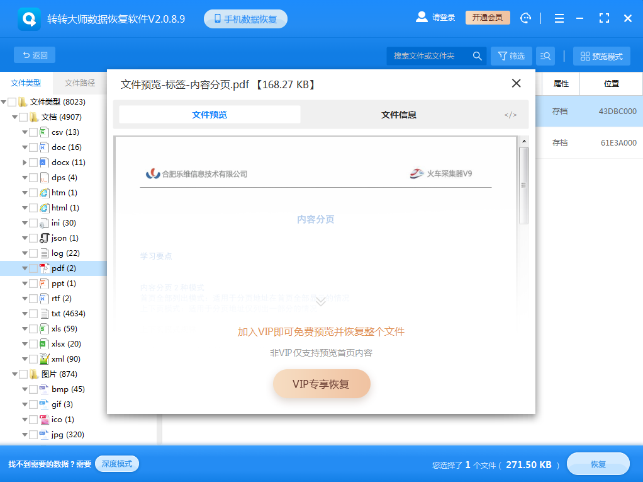Click the 返回 back button
The image size is (643, 482).
coord(35,55)
